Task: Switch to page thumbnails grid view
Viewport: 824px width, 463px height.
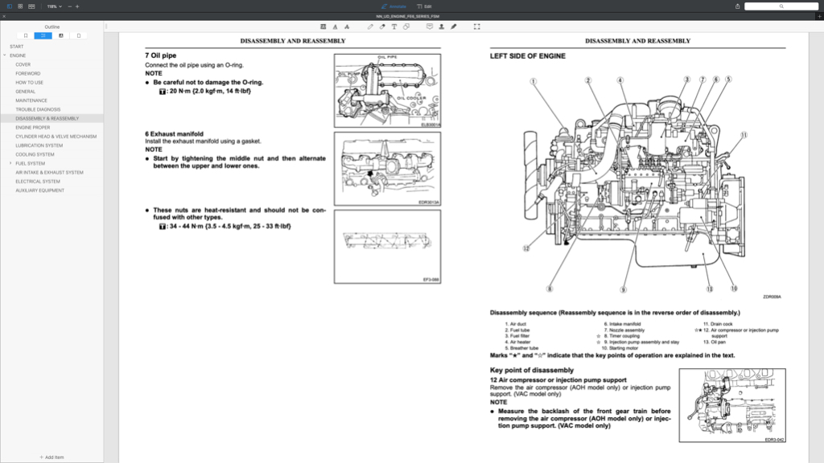Action: tap(20, 6)
